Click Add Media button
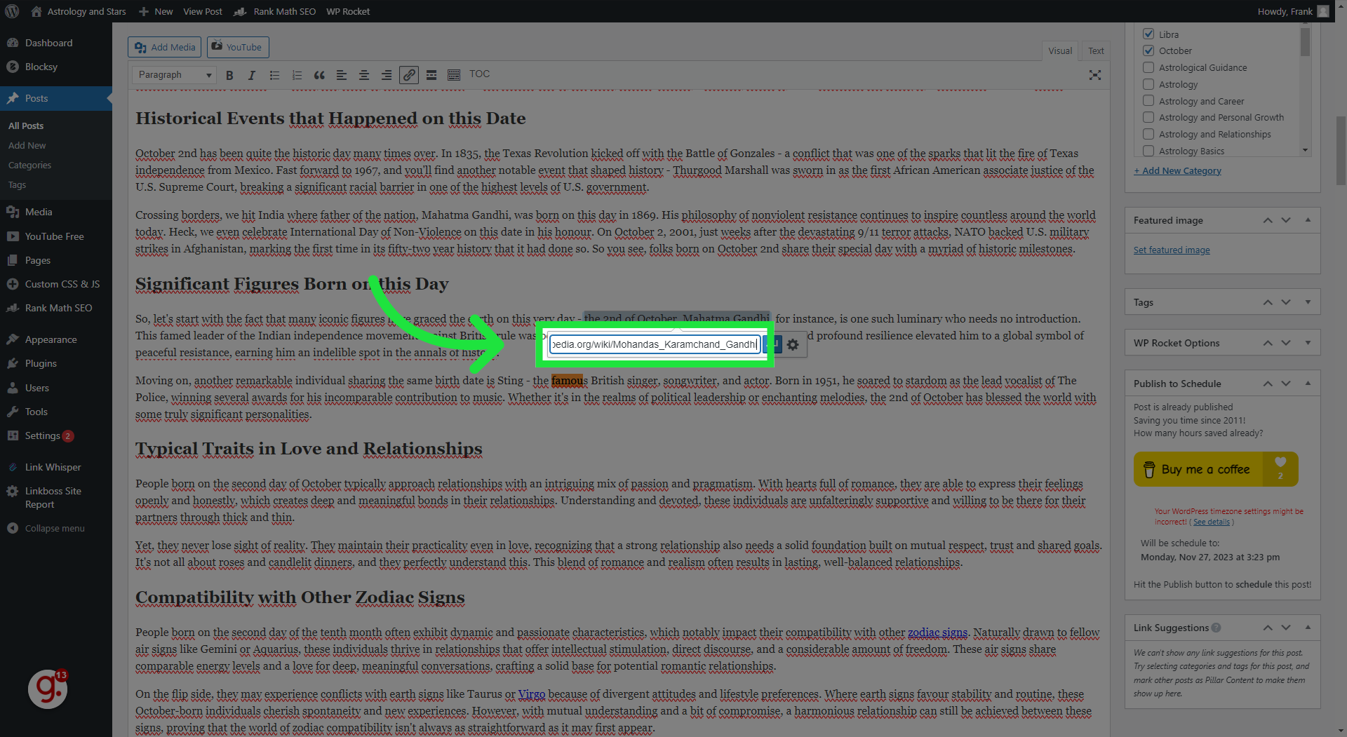Viewport: 1347px width, 737px height. click(165, 47)
